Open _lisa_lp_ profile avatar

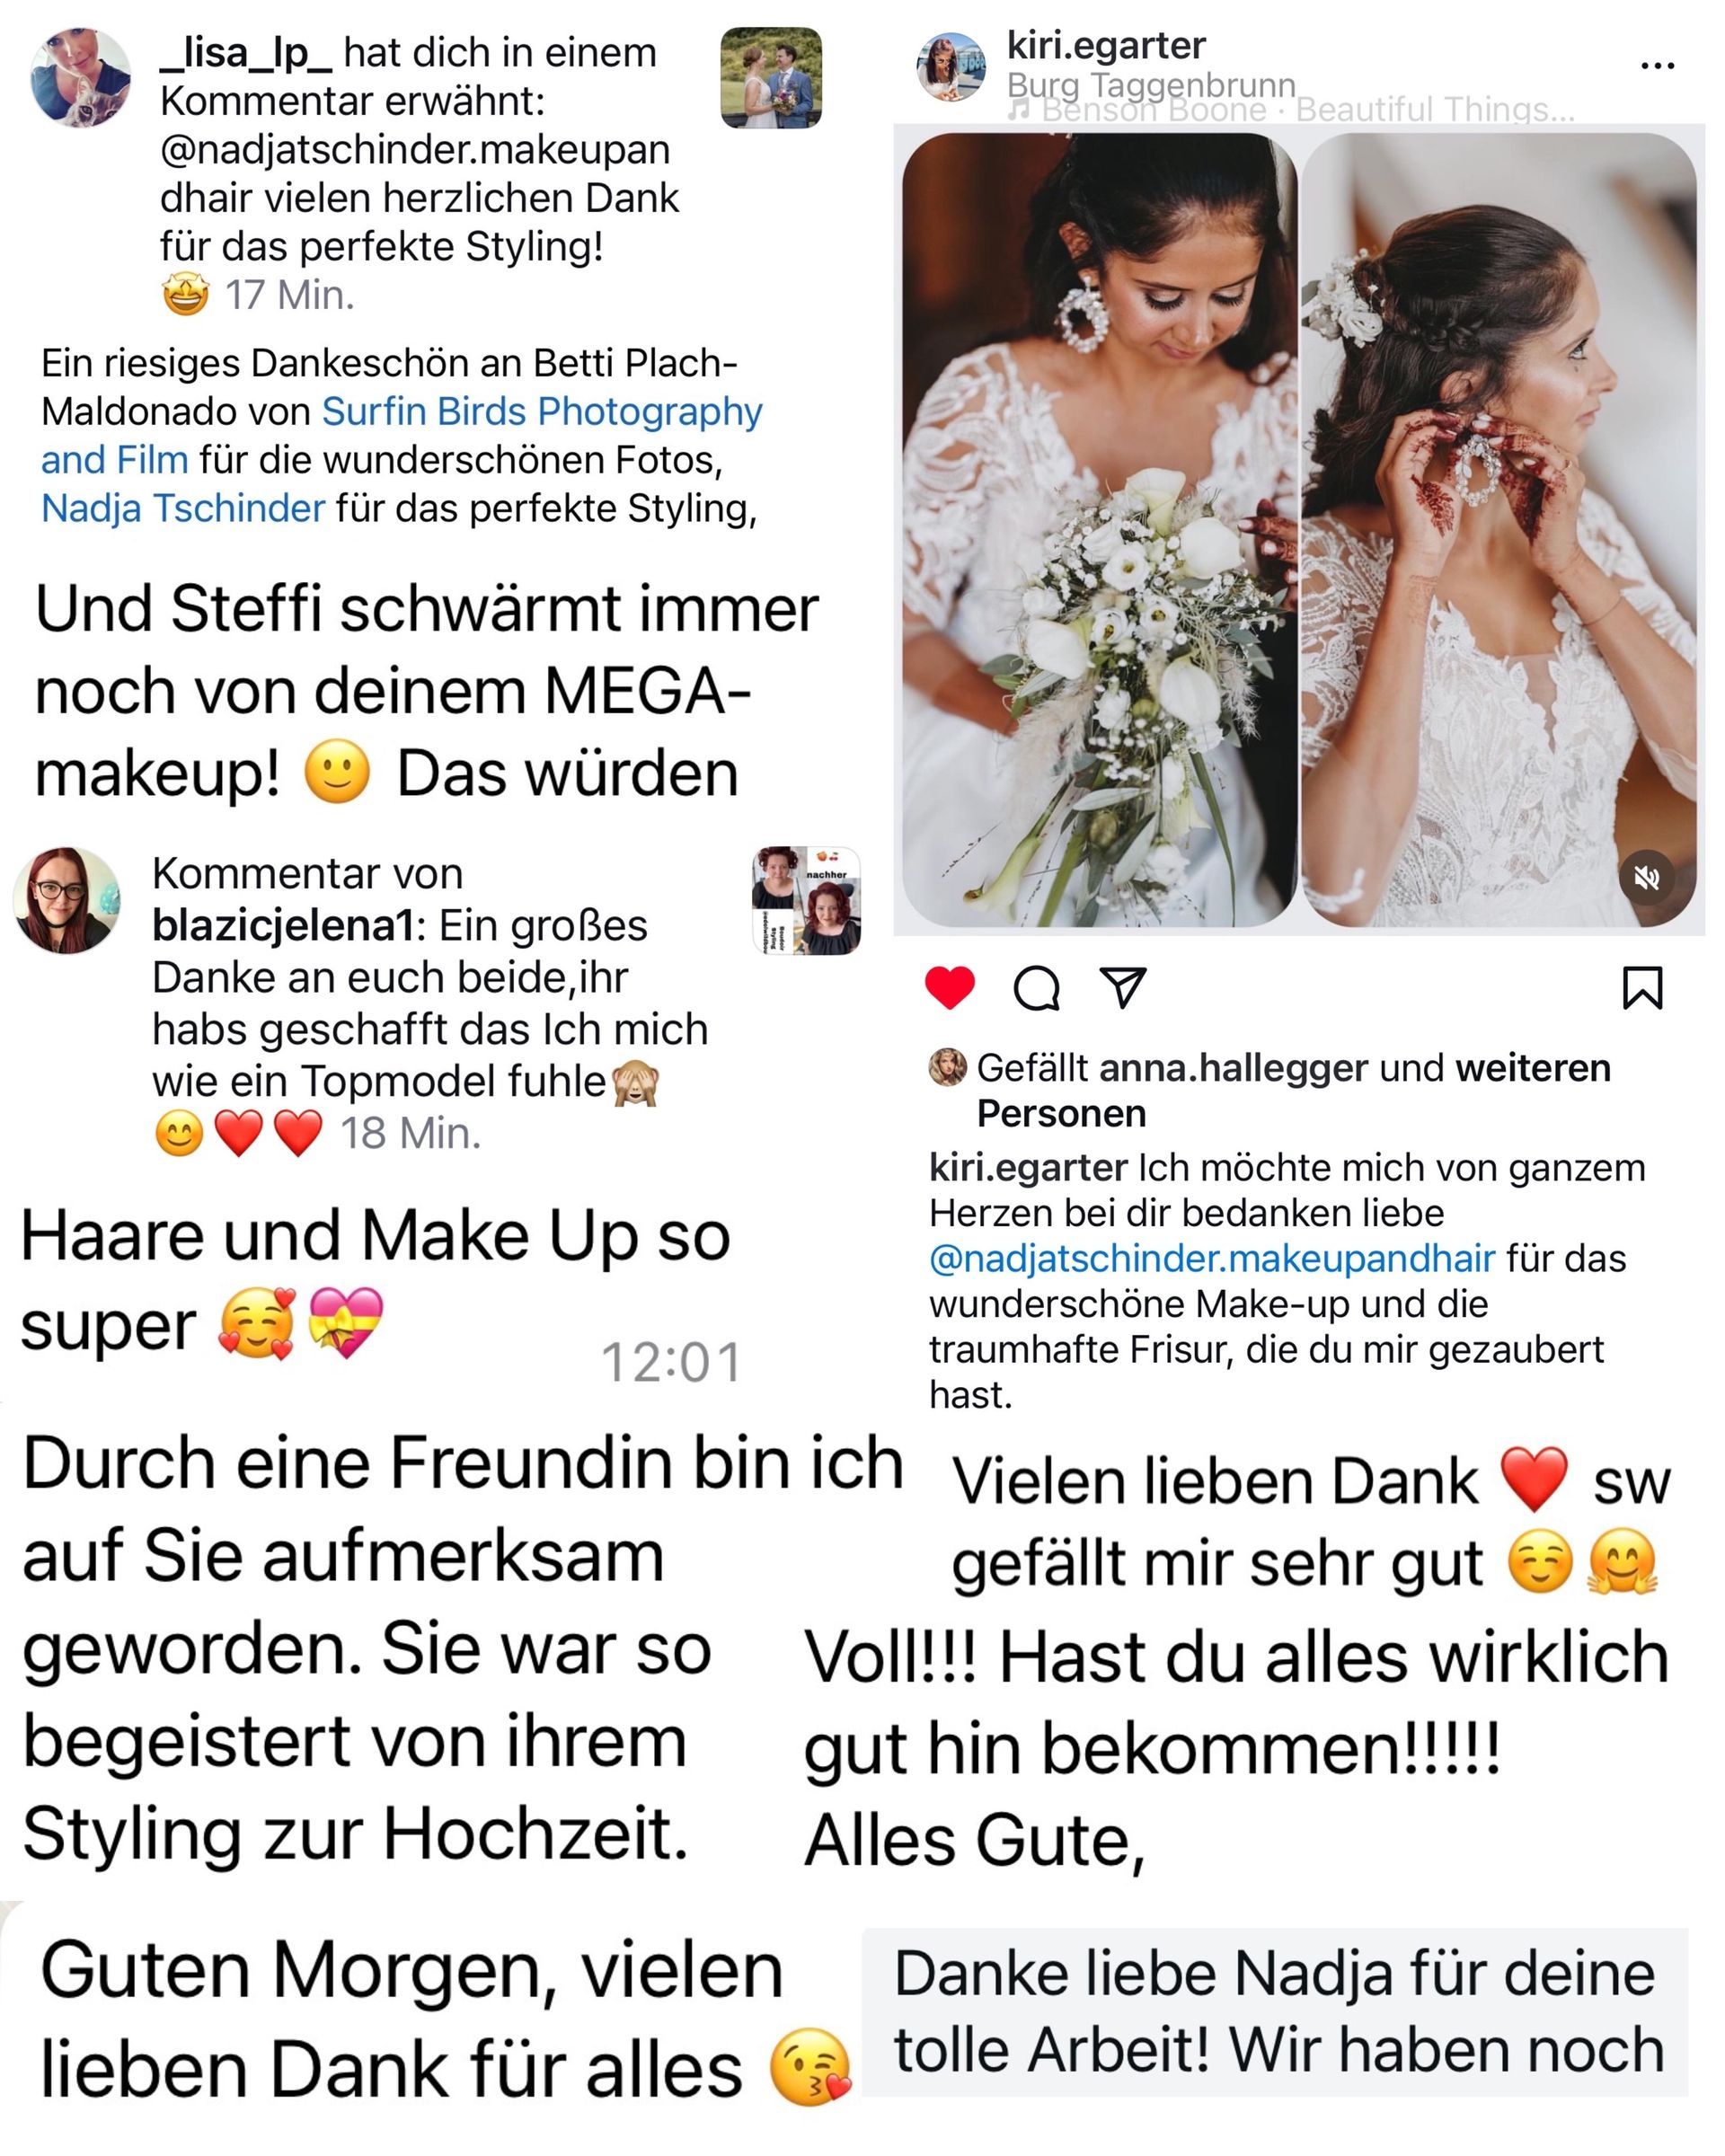(x=81, y=77)
